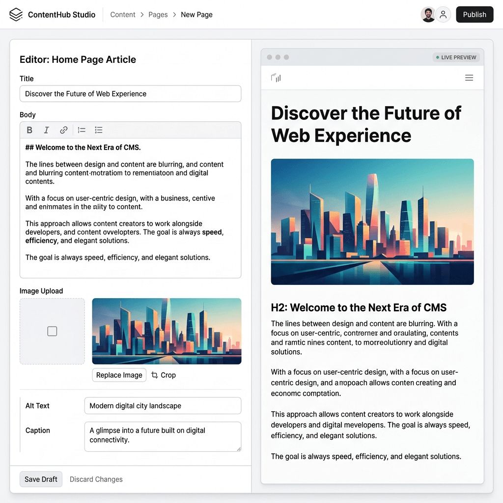Click the preview site logo icon

point(276,78)
